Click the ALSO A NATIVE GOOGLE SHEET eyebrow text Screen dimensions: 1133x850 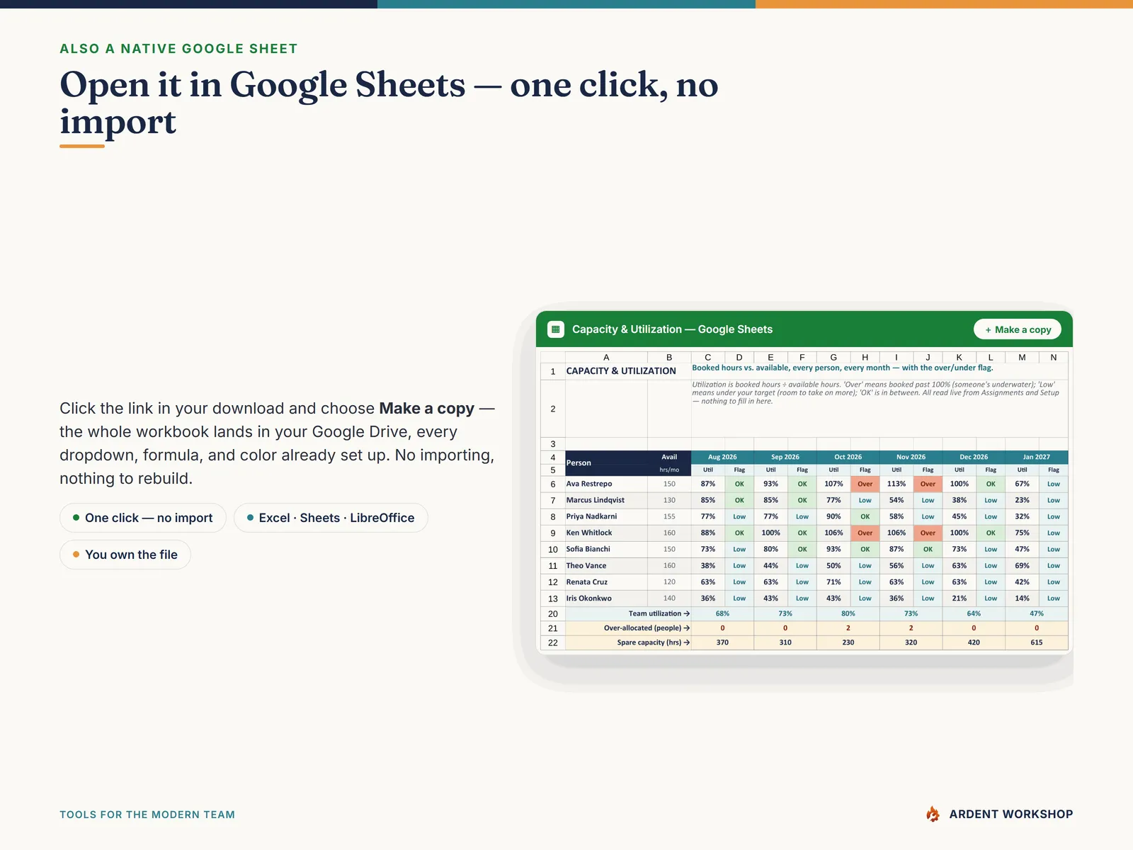[x=178, y=49]
